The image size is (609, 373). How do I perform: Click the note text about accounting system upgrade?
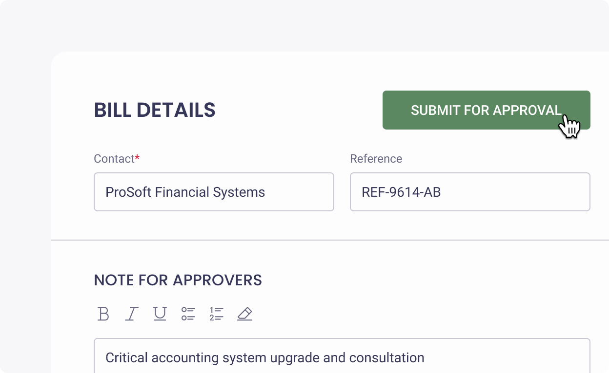[264, 357]
